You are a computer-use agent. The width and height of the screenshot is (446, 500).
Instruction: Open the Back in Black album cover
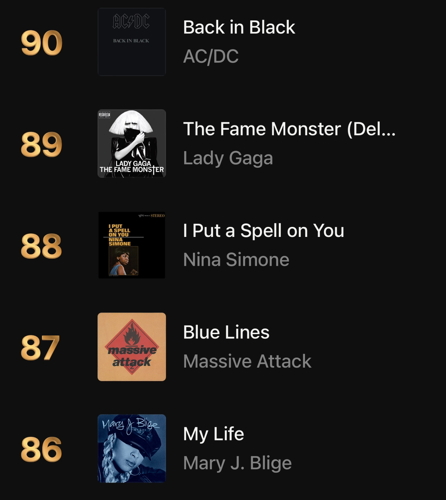(132, 42)
